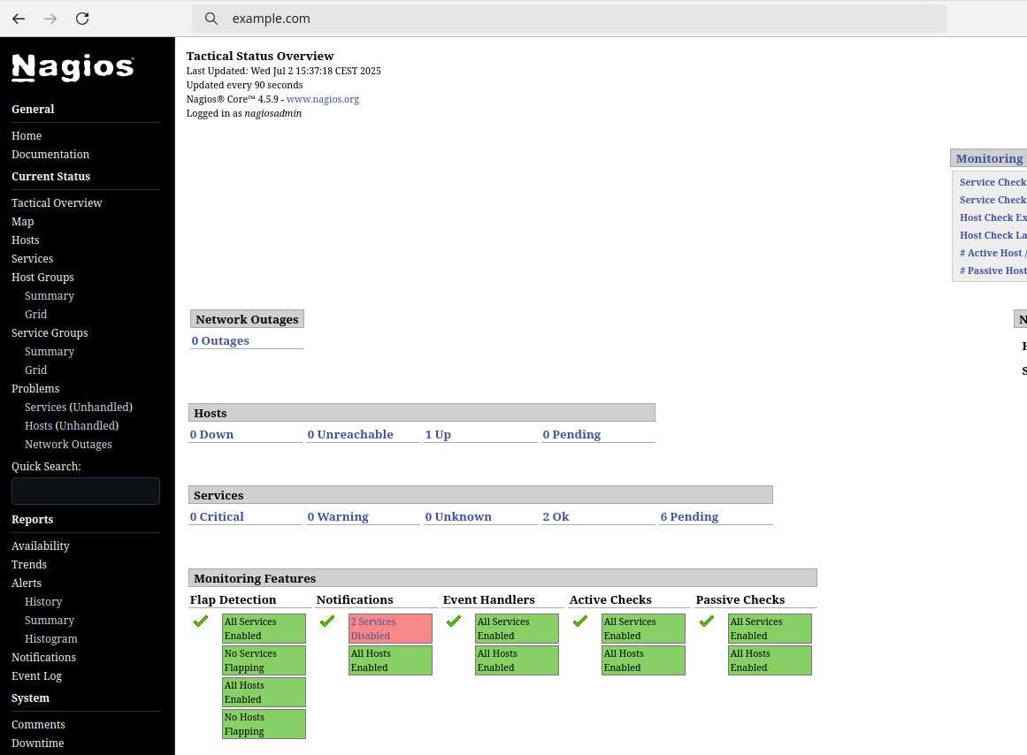
Task: Open Home in the sidebar
Action: pos(27,135)
